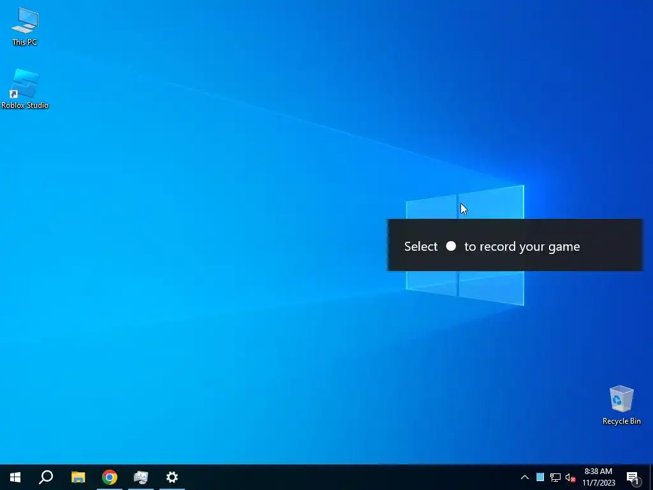The width and height of the screenshot is (653, 490).
Task: Open the Action Center notifications
Action: point(633,477)
